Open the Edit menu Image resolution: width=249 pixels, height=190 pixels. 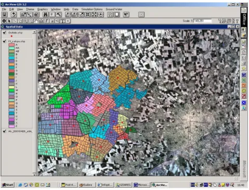(11, 9)
